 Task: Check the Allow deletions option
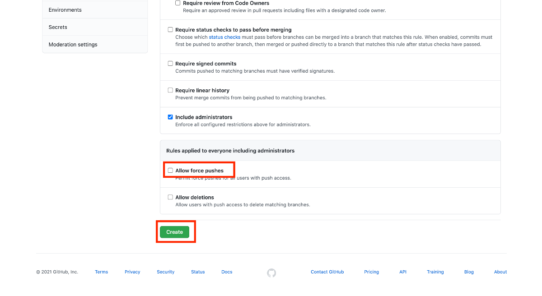pos(170,197)
